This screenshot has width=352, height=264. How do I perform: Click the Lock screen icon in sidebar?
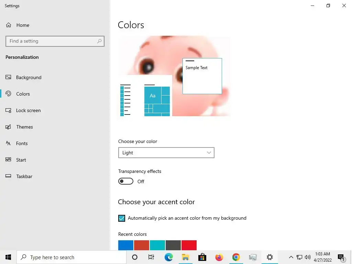[x=8, y=110]
